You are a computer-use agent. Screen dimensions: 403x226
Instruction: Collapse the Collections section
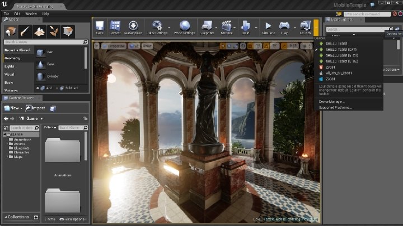coord(6,217)
